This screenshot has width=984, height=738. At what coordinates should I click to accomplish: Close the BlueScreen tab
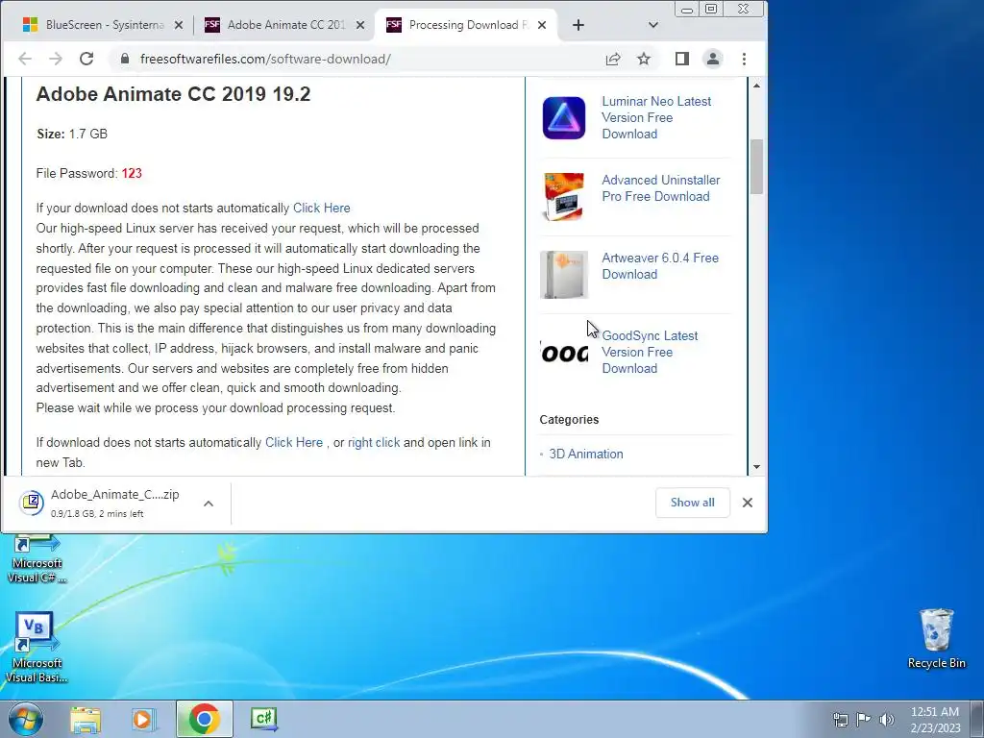[x=179, y=25]
